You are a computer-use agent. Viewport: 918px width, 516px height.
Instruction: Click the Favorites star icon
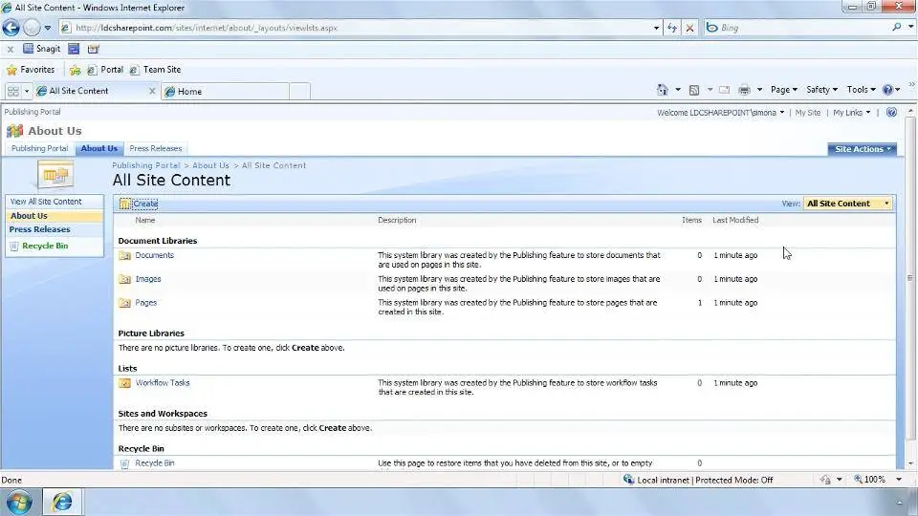(11, 70)
